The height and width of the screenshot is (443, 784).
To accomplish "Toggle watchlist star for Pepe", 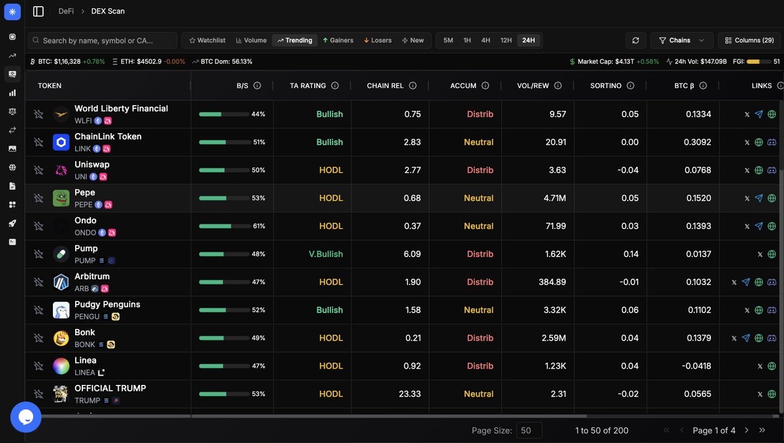I will 39,198.
